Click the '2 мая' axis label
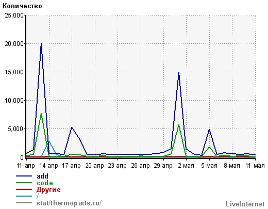Viewport: 268px width, 209px height. coord(186,166)
